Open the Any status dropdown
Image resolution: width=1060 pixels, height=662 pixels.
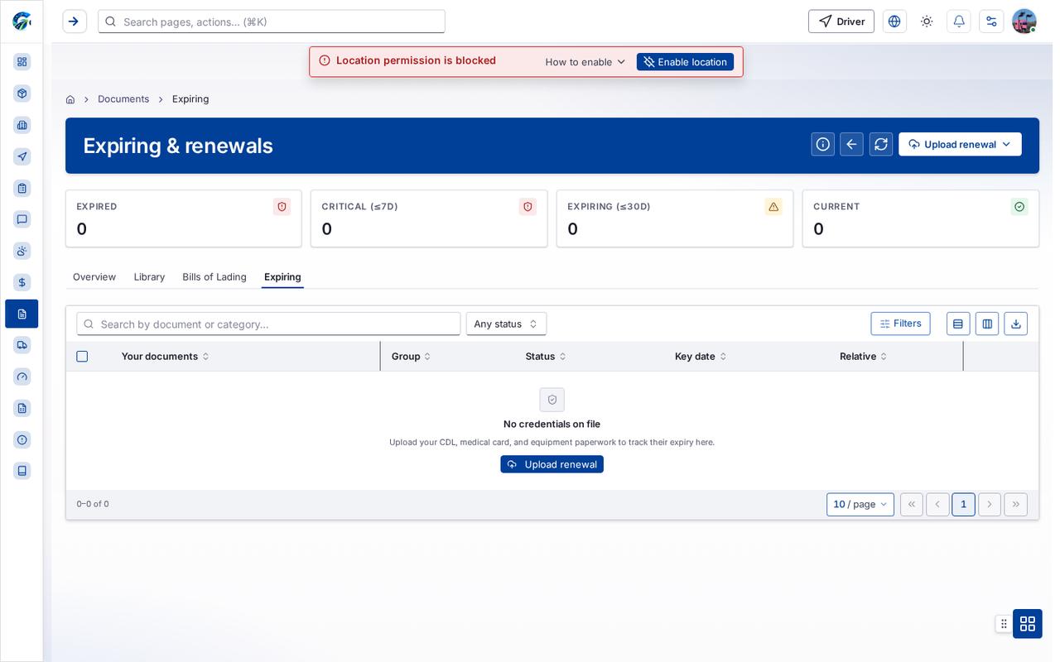coord(506,324)
